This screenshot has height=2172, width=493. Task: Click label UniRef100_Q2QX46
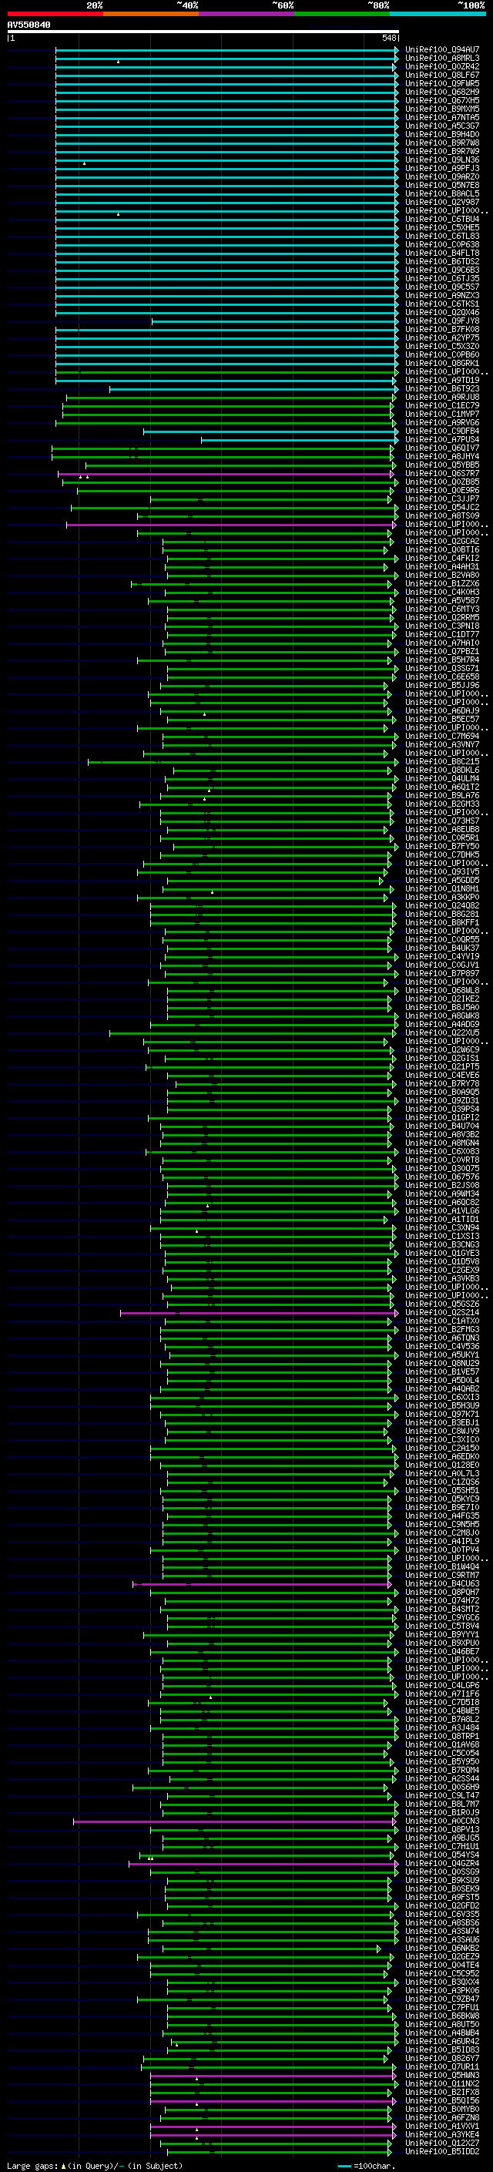(x=442, y=312)
